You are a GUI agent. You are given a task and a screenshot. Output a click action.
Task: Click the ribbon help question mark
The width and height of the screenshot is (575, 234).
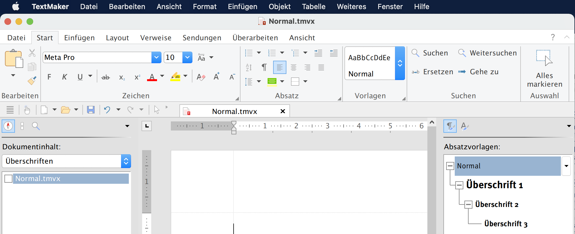pyautogui.click(x=553, y=37)
